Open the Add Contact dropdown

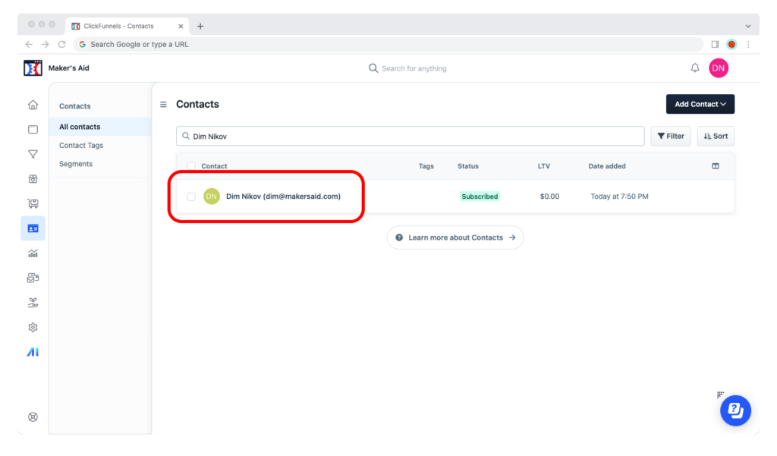(x=700, y=104)
